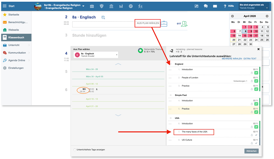Collapse the 'Simple Past' section
Screen dimensions: 274x159
point(171,95)
